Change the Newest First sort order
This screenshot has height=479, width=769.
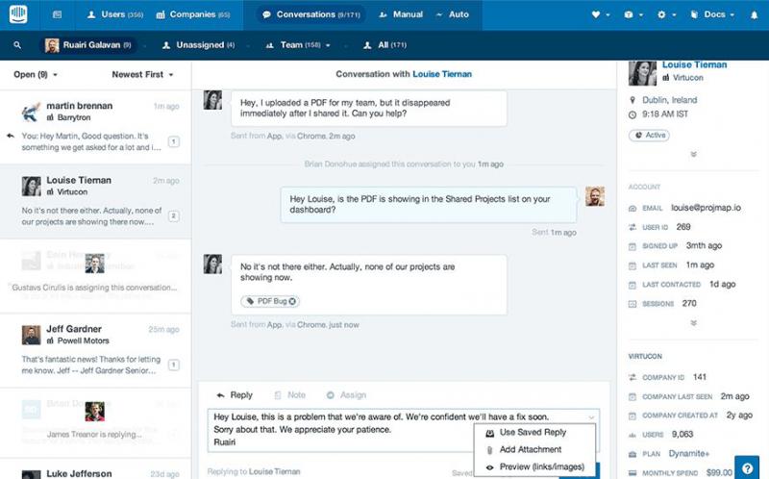click(x=142, y=74)
